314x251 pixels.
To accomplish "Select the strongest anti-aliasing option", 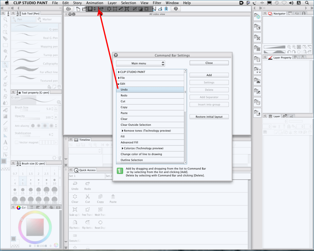I will [x=51, y=126].
